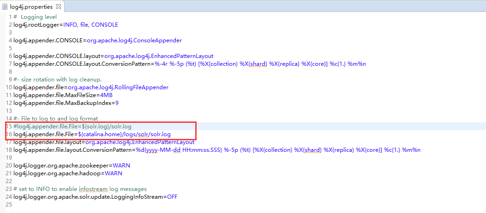Image resolution: width=486 pixels, height=213 pixels.
Task: Click the 'size rotation with log cleanup' comment
Action: [x=60, y=79]
